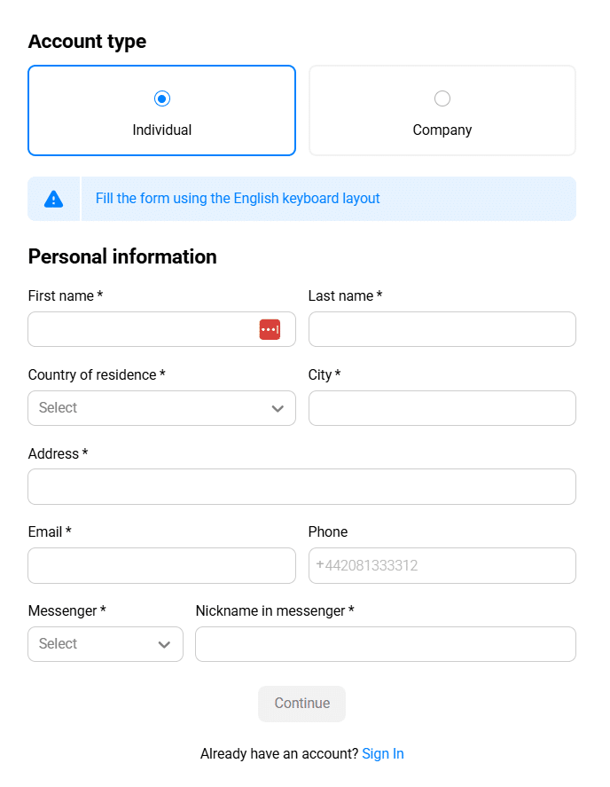
Task: Click the Messenger dropdown chevron arrow
Action: point(164,644)
